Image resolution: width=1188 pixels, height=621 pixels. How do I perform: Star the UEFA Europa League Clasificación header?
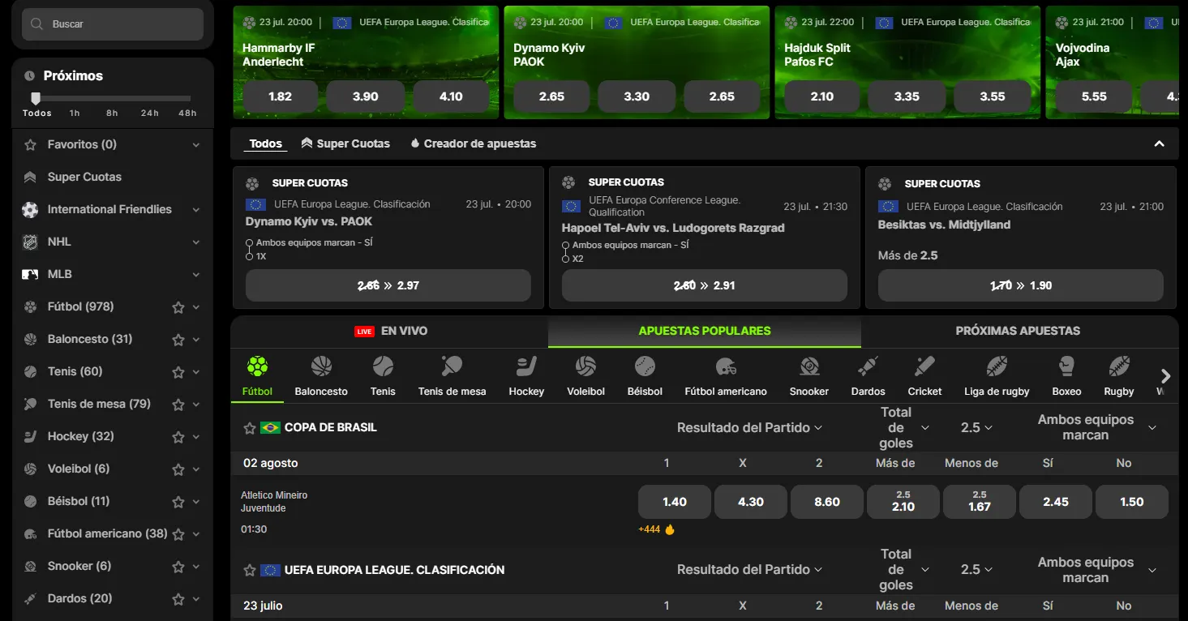[x=250, y=570]
